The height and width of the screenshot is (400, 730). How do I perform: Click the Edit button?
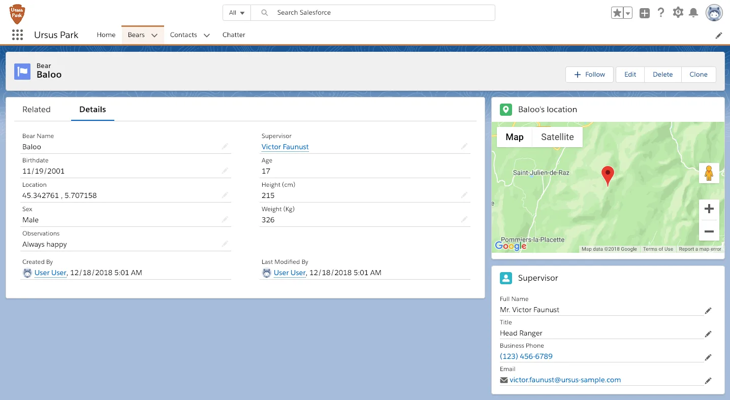point(630,75)
